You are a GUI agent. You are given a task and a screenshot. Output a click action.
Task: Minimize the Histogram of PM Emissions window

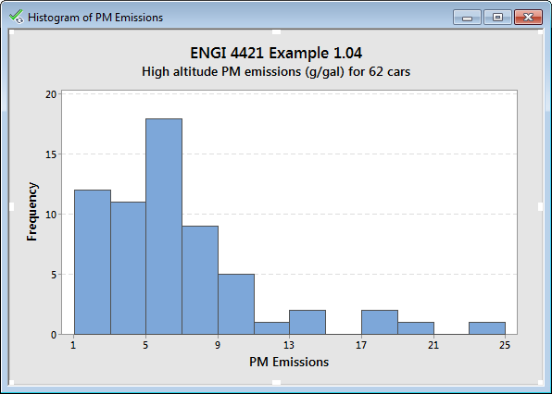point(467,18)
